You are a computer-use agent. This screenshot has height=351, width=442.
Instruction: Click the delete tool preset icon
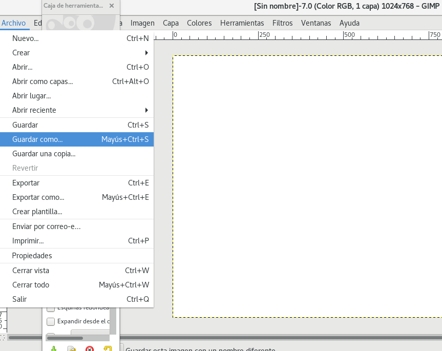pyautogui.click(x=90, y=348)
